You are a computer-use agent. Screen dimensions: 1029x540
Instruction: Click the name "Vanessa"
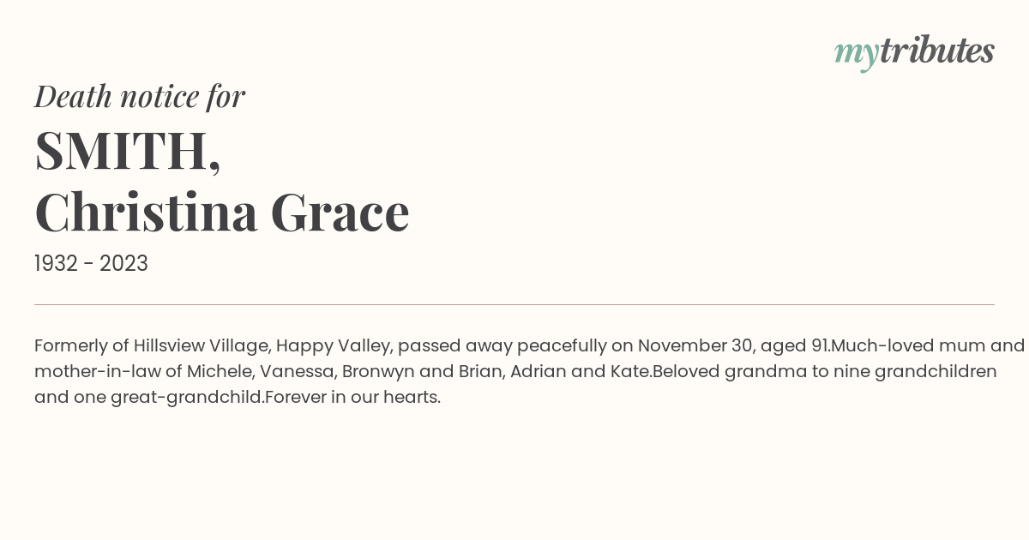pos(293,371)
